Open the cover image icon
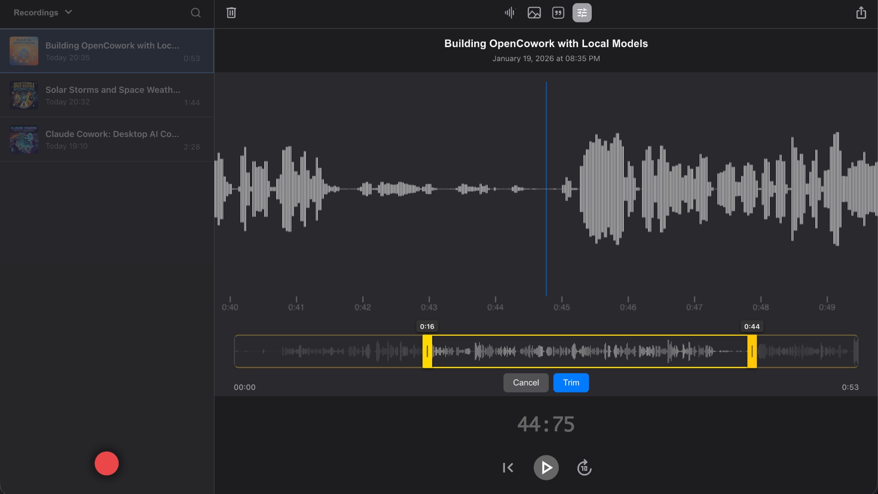The image size is (878, 494). click(x=534, y=13)
